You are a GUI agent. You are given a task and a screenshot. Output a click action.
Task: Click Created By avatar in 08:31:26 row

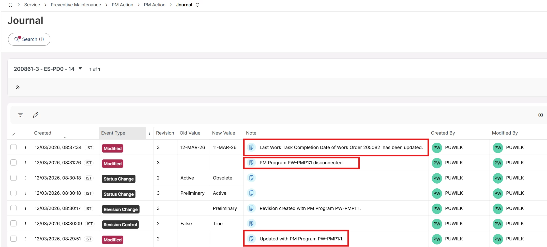click(437, 163)
